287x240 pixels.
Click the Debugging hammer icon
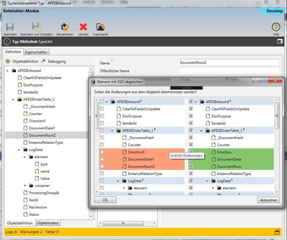[43, 61]
